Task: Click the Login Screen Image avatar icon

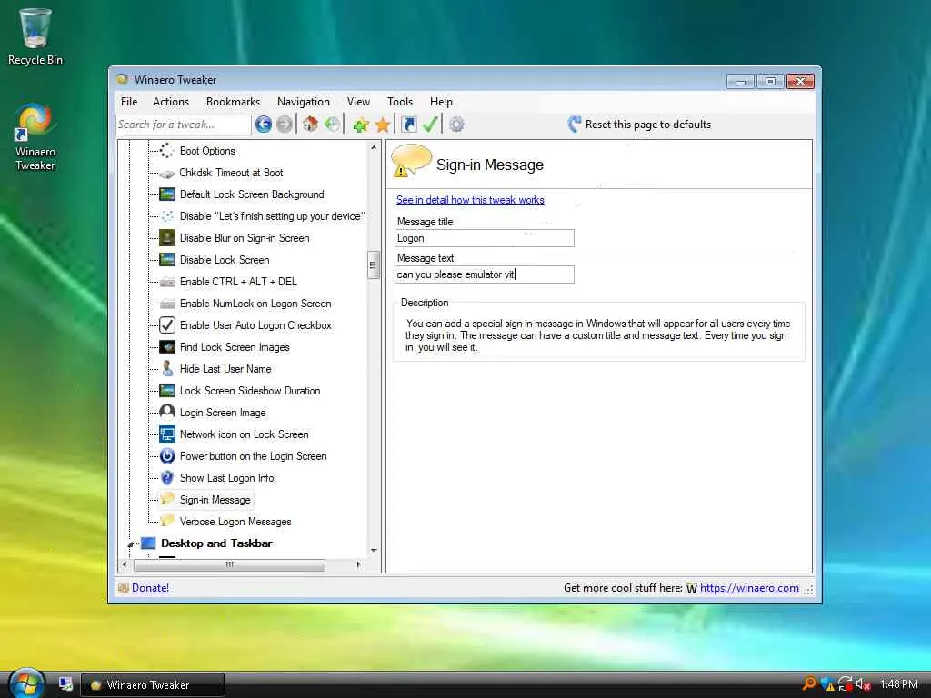Action: pyautogui.click(x=167, y=412)
